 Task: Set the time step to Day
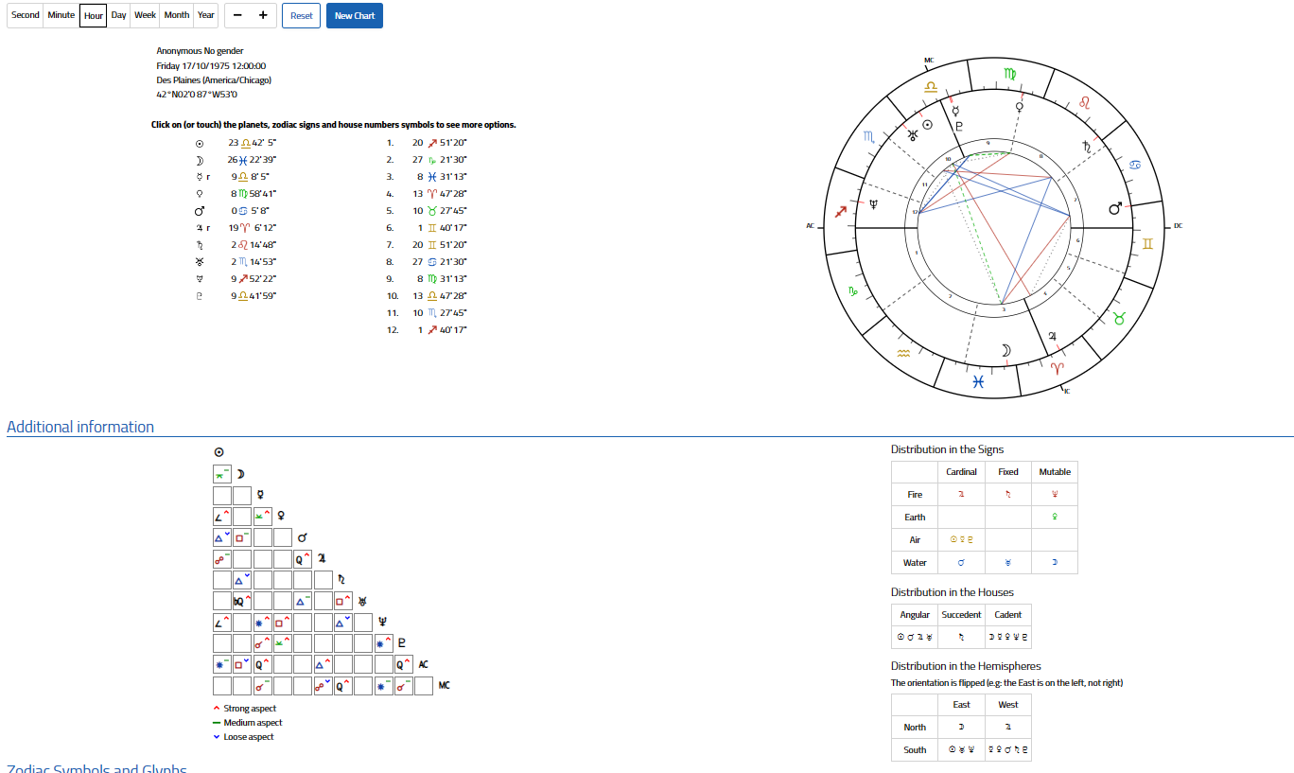pos(118,15)
